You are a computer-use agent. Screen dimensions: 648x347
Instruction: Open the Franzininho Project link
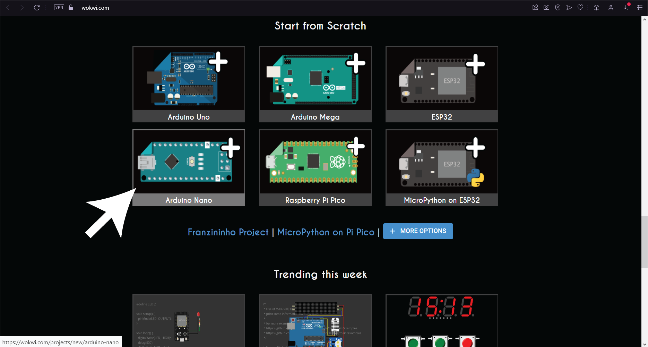tap(228, 232)
